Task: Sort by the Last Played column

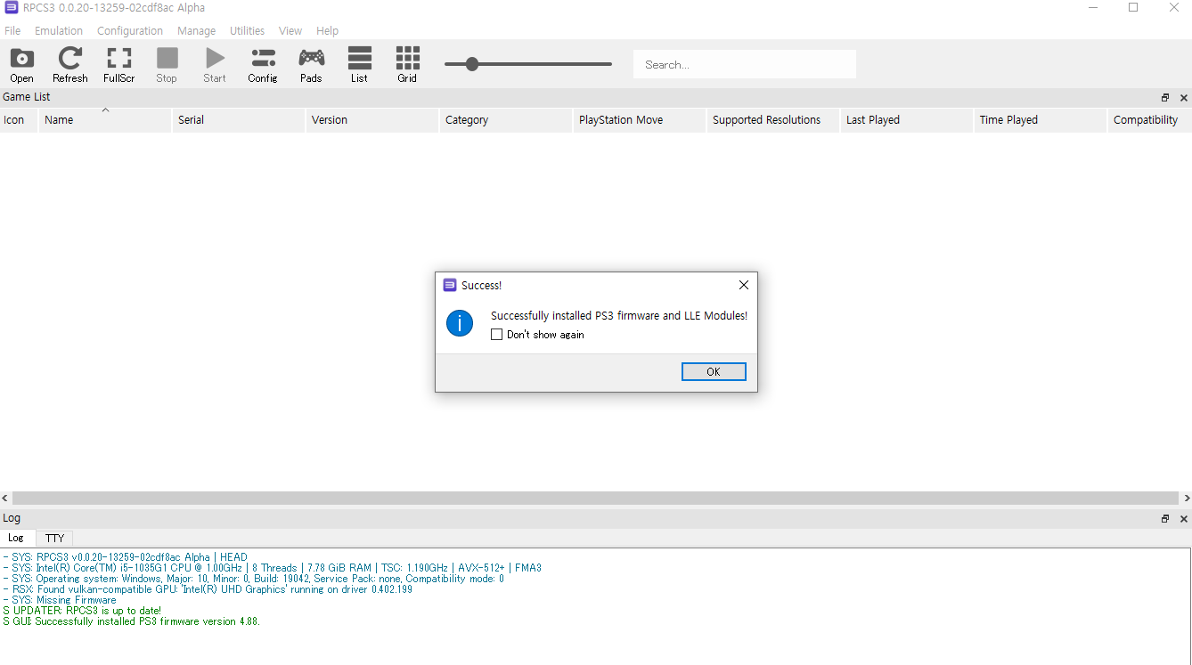Action: [907, 119]
